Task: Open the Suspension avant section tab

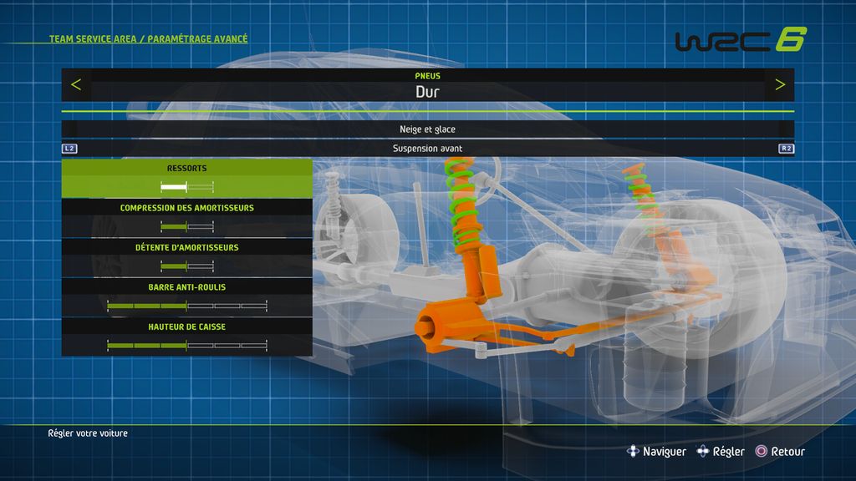Action: [x=427, y=149]
